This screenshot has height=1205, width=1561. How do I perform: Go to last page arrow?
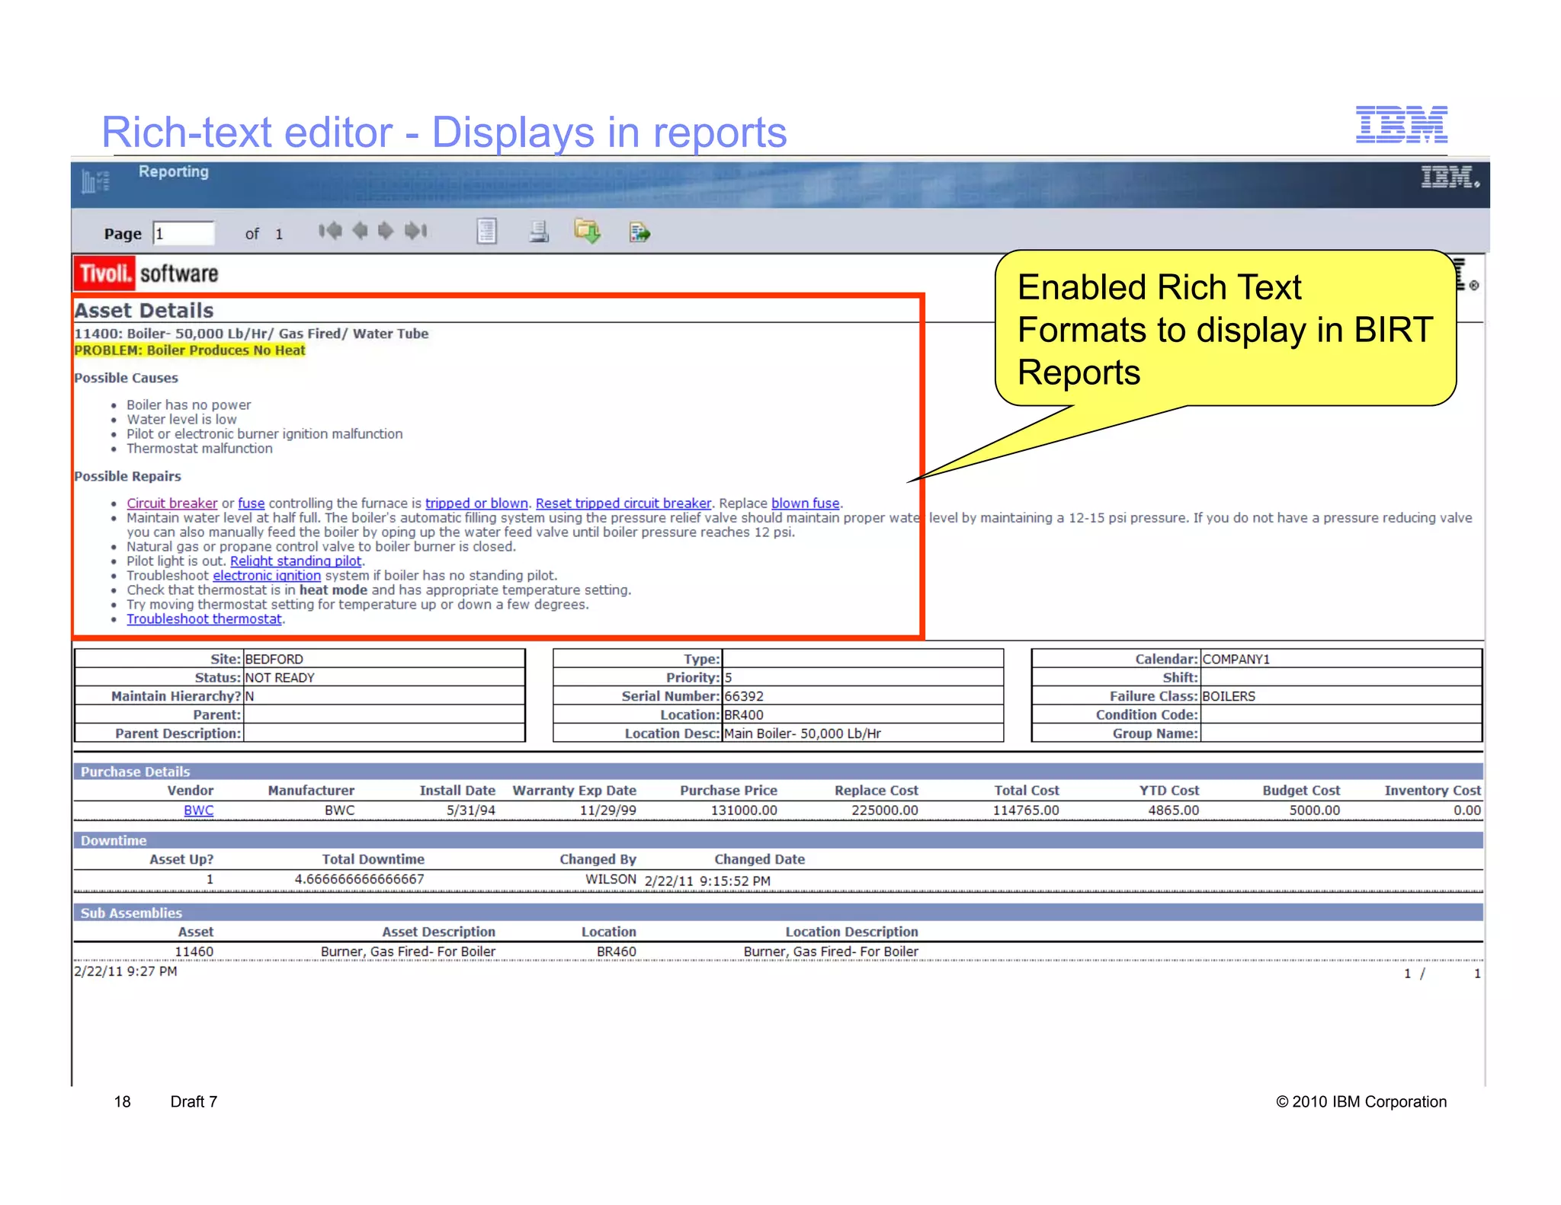point(415,231)
